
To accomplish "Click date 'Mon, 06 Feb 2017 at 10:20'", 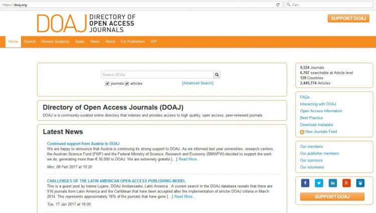I will point(70,167).
